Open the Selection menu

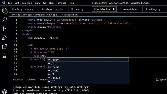click(x=27, y=3)
